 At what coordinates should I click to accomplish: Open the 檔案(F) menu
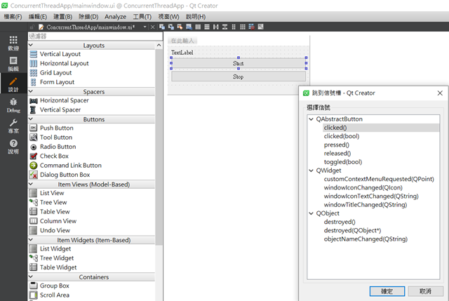[13, 17]
